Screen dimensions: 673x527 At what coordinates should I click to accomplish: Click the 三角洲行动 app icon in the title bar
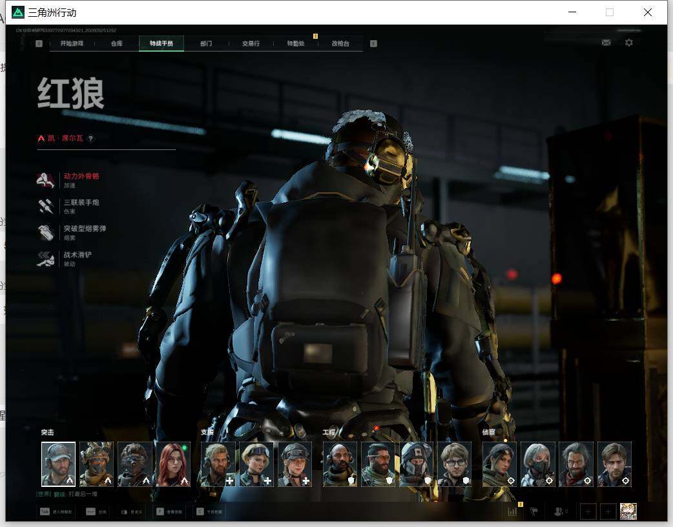pos(18,12)
